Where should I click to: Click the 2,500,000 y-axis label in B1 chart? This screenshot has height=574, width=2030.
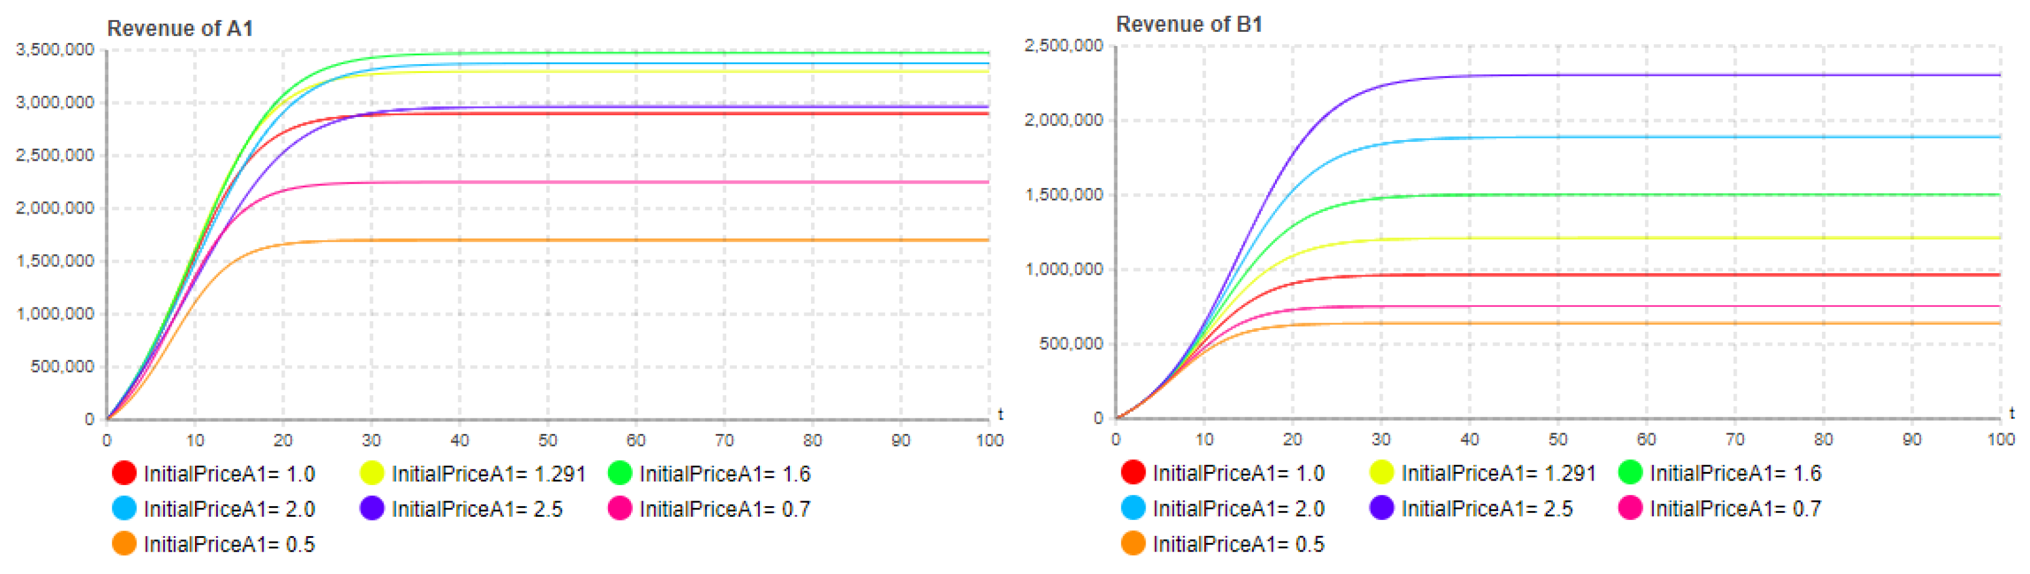pyautogui.click(x=1063, y=45)
